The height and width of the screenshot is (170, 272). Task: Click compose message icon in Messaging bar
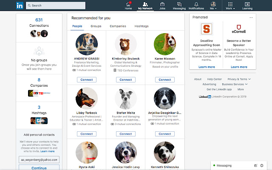click(255, 165)
